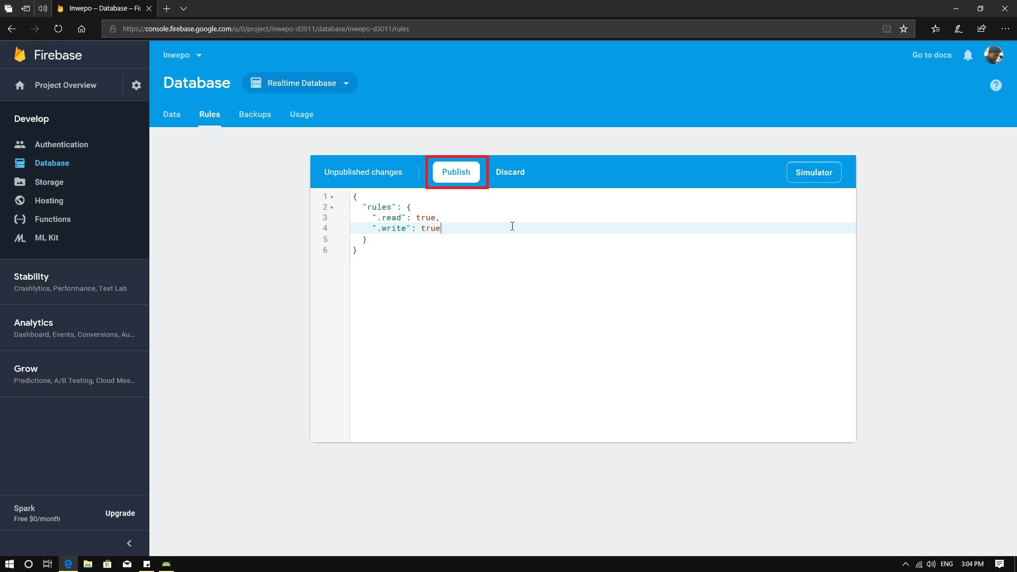The width and height of the screenshot is (1017, 572).
Task: Click the help question mark icon
Action: pos(995,85)
